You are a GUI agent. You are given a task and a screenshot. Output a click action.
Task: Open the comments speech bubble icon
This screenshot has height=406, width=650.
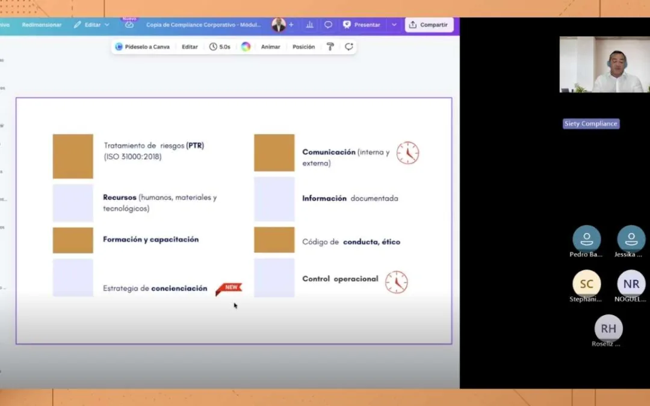[x=328, y=25]
